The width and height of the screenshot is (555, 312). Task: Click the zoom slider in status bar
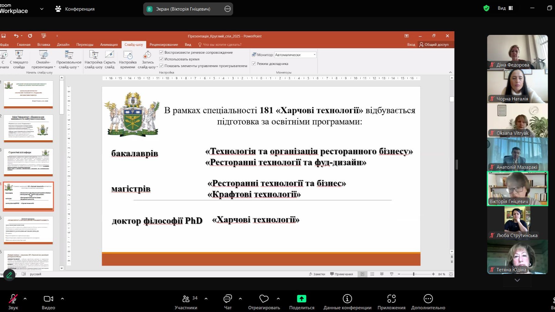(x=414, y=274)
